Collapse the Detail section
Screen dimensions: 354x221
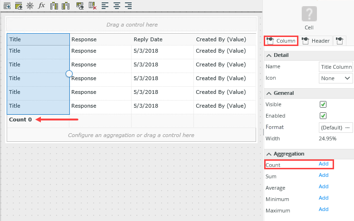point(268,55)
